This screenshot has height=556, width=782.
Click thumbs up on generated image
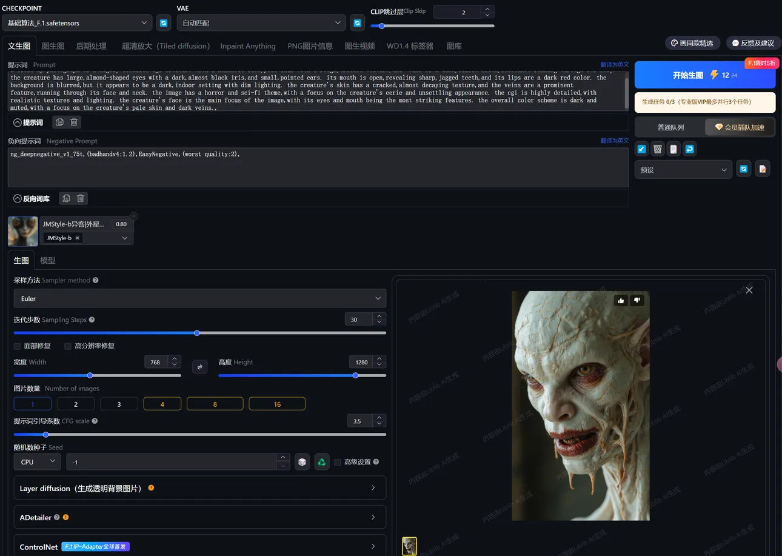620,300
